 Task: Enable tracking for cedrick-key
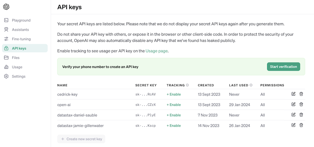coord(174,94)
